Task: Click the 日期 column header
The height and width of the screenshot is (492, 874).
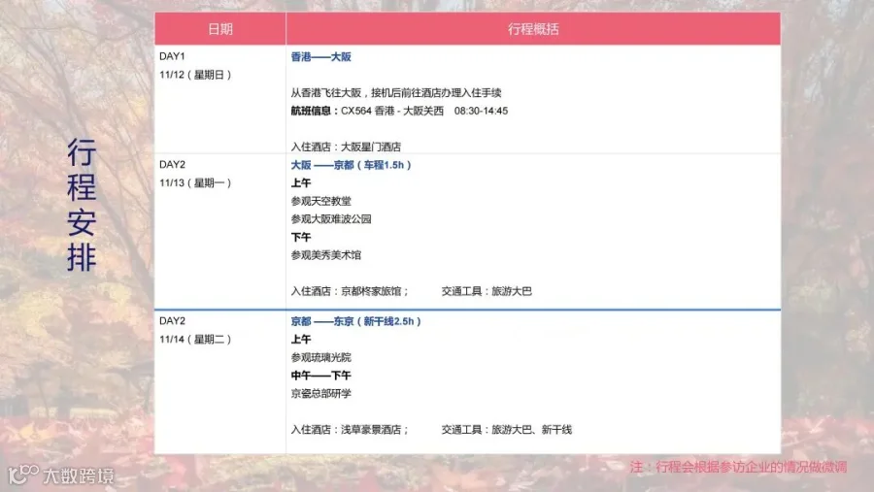Action: pyautogui.click(x=220, y=29)
